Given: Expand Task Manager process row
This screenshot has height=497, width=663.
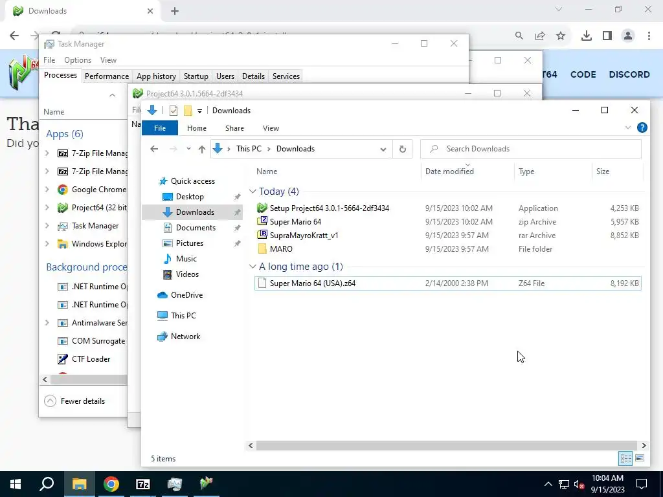Looking at the screenshot, I should [47, 226].
